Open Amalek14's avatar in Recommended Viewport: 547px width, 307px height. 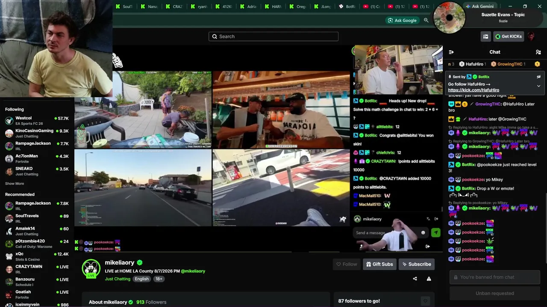point(9,231)
